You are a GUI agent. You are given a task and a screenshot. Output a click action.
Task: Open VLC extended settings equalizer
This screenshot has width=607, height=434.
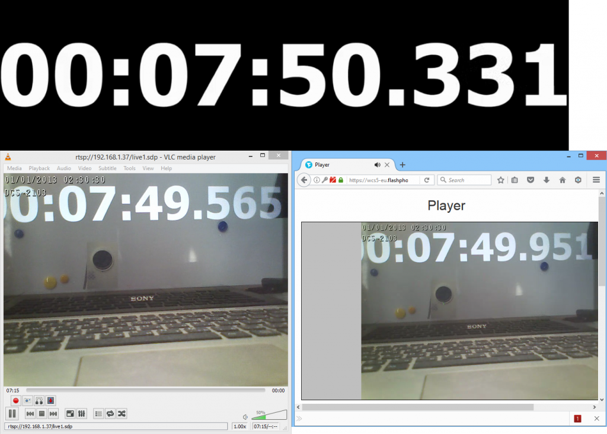point(81,413)
